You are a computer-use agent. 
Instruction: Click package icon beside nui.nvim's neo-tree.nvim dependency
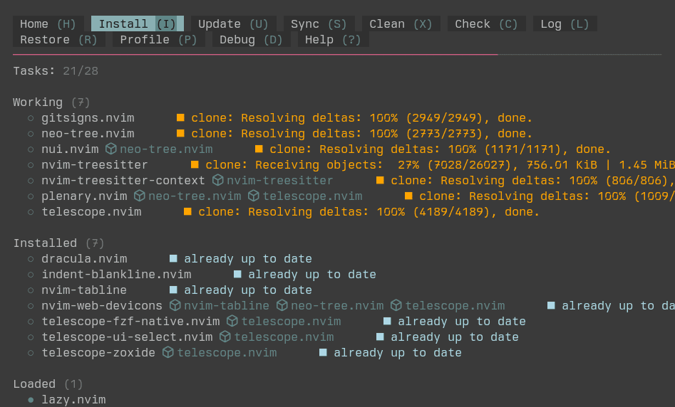110,149
